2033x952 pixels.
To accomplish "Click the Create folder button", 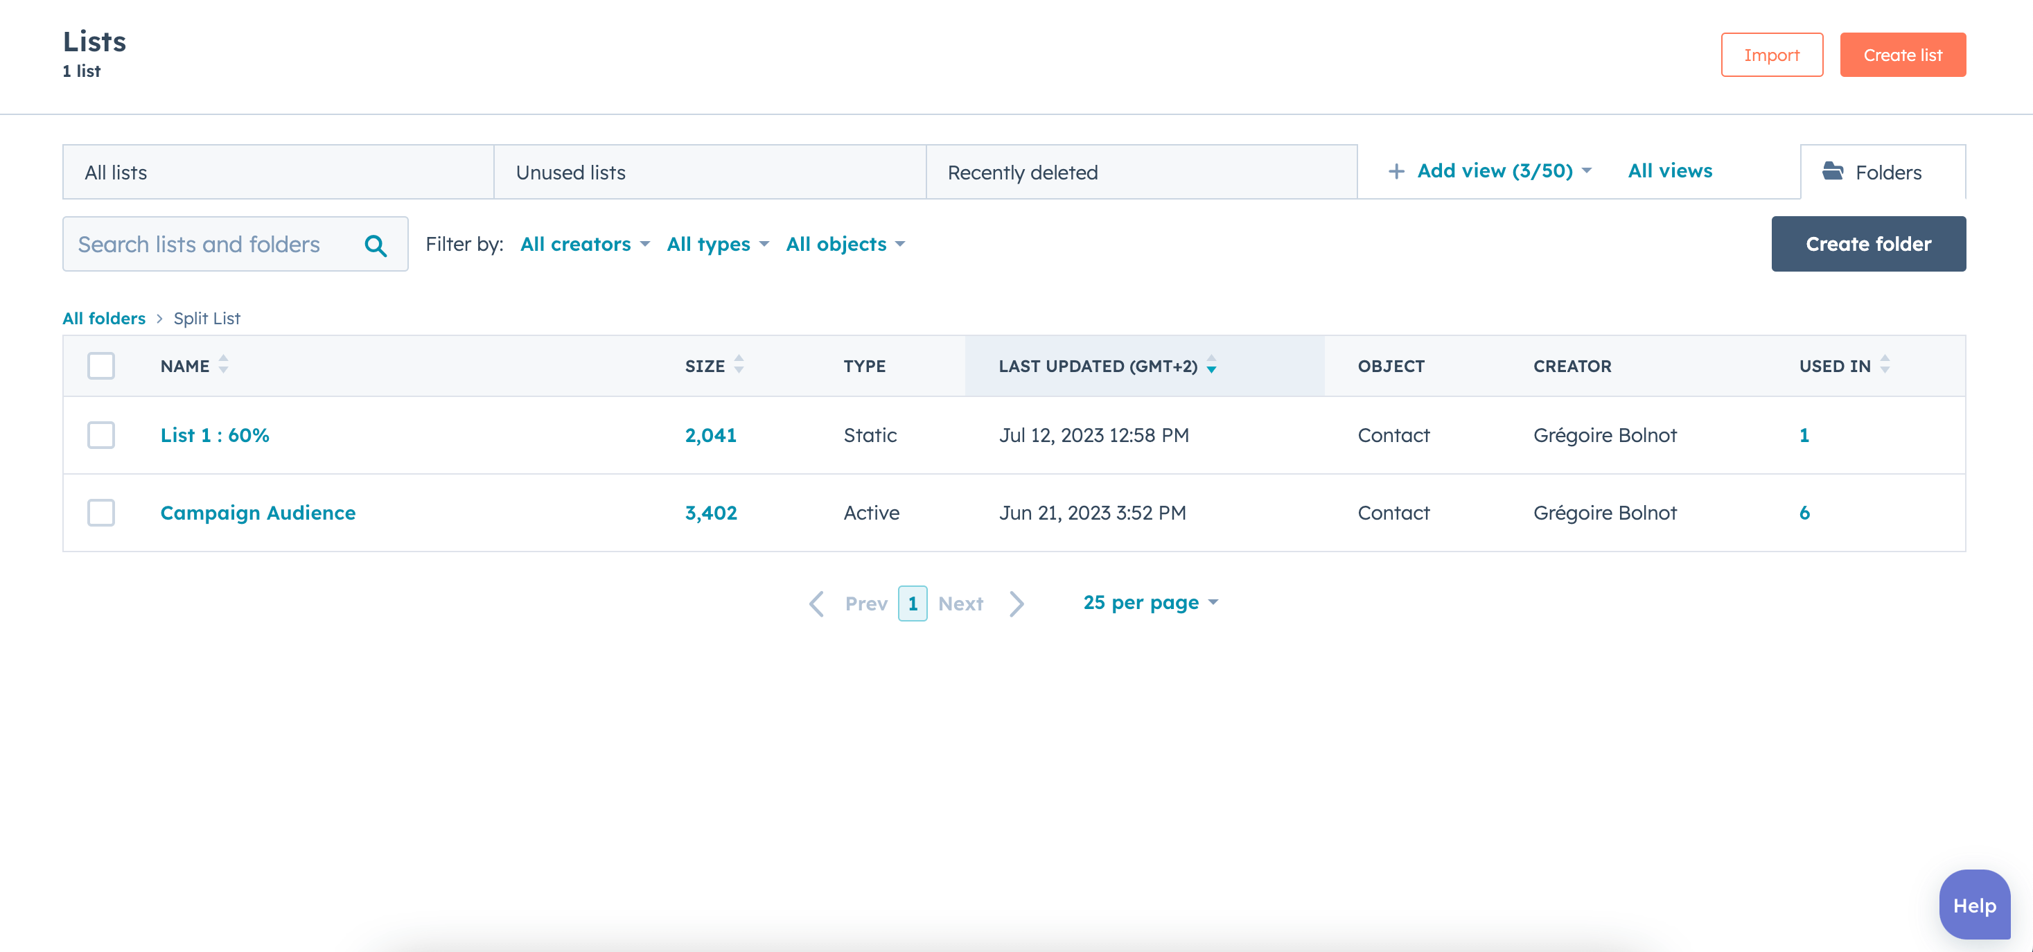I will pyautogui.click(x=1868, y=244).
